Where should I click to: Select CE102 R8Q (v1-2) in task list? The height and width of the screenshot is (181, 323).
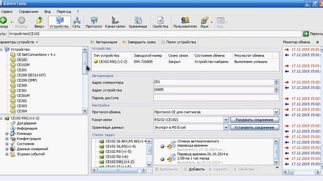[120, 162]
